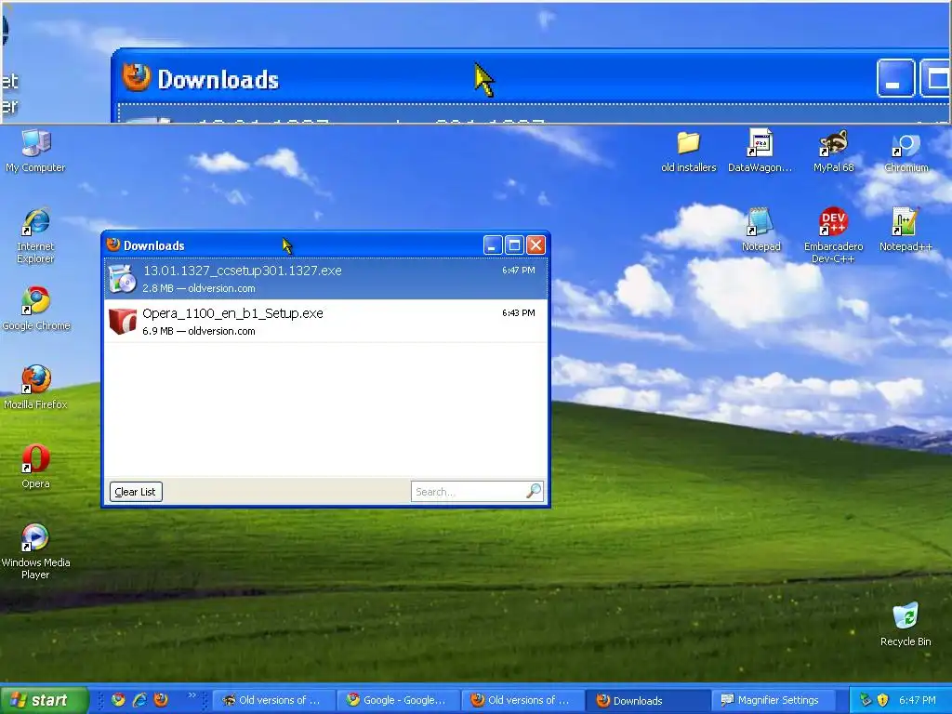Maximize the Downloads window
This screenshot has width=952, height=714.
[x=514, y=245]
